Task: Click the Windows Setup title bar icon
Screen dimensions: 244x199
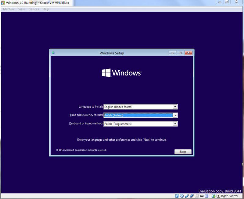Action: 53,53
